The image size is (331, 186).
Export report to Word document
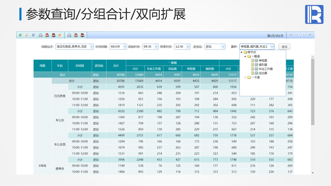[x=34, y=35]
